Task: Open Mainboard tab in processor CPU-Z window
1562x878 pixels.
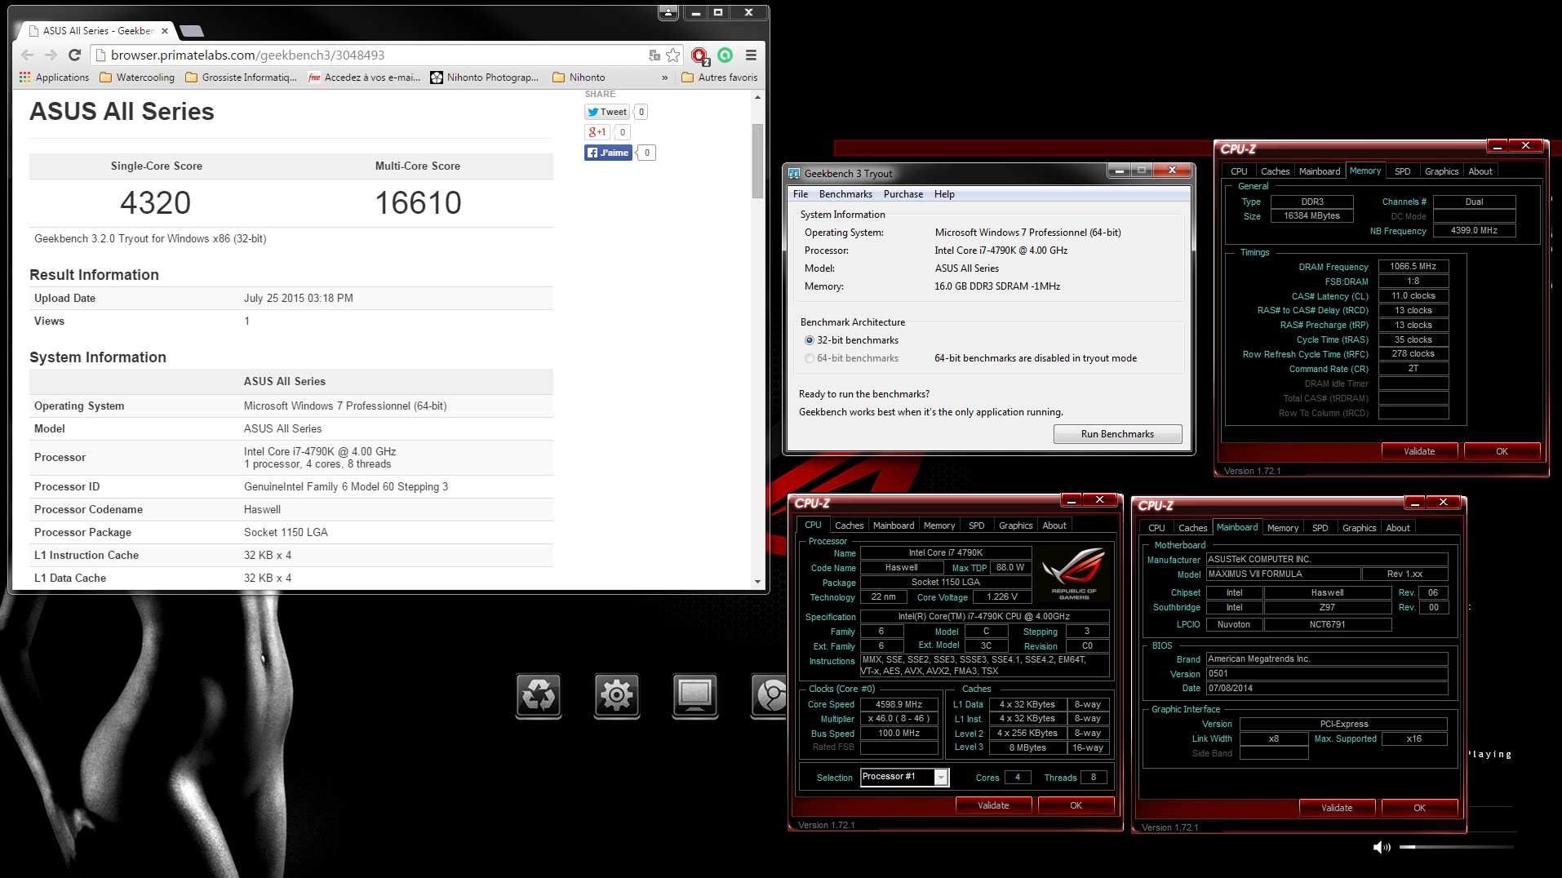Action: pyautogui.click(x=894, y=525)
